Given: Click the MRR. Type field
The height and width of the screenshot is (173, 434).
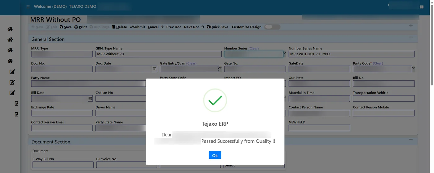Looking at the screenshot, I should tap(62, 54).
